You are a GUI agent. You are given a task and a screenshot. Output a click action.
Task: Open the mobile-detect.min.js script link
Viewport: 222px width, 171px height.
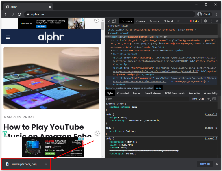(165, 80)
